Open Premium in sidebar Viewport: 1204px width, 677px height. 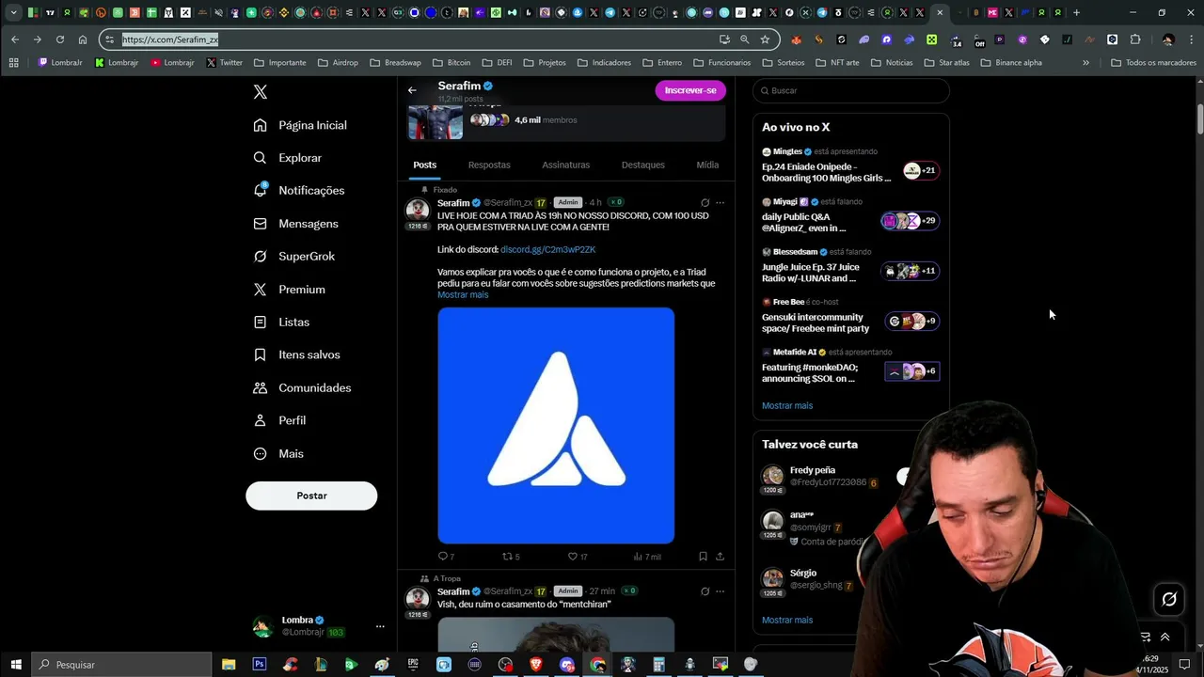(289, 290)
